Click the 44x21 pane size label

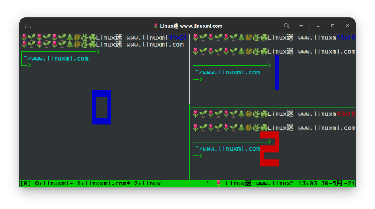178,38
